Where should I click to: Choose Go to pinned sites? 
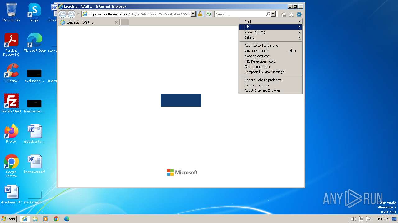pyautogui.click(x=271, y=67)
